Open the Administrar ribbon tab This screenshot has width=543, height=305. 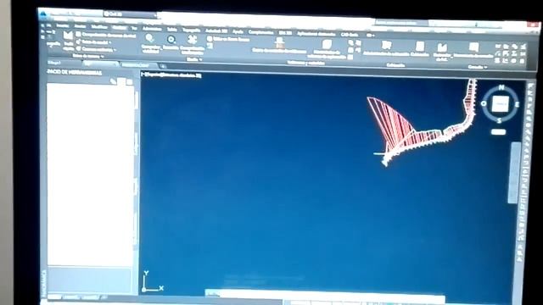pyautogui.click(x=152, y=29)
